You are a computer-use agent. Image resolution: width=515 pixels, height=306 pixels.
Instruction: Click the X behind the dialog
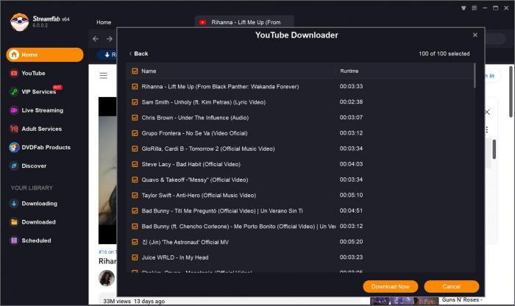click(487, 112)
